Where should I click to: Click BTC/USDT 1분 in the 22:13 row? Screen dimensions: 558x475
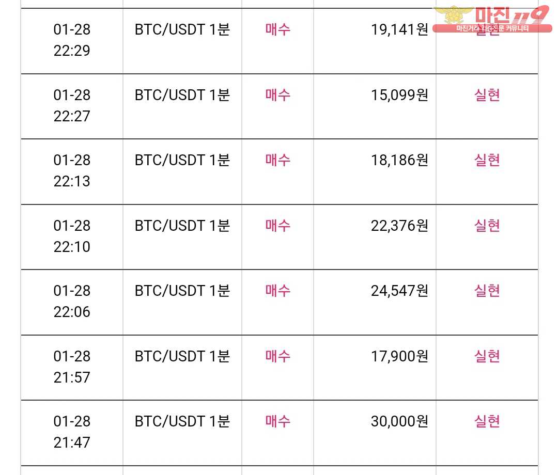(x=182, y=160)
